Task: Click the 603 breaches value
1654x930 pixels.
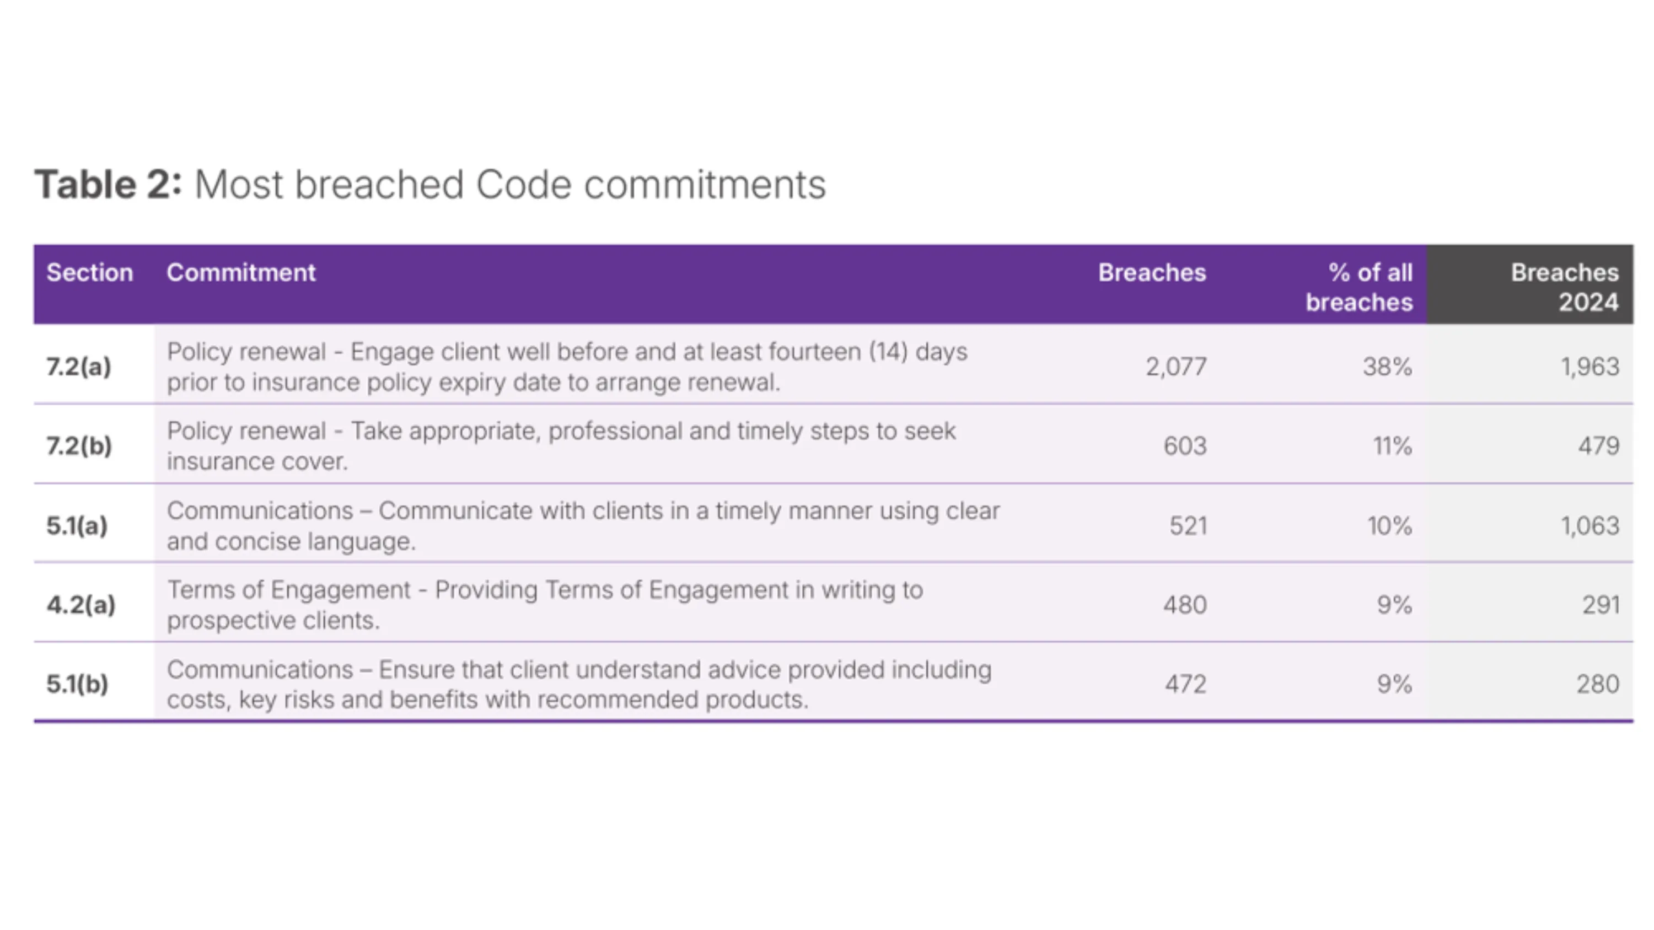Action: 1185,446
